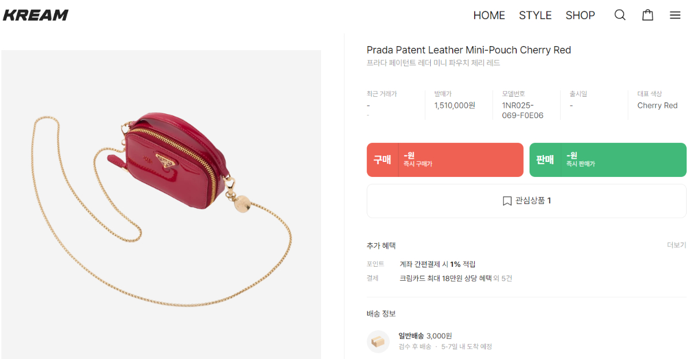This screenshot has width=693, height=359.
Task: Open the shopping bag cart icon
Action: tap(648, 15)
